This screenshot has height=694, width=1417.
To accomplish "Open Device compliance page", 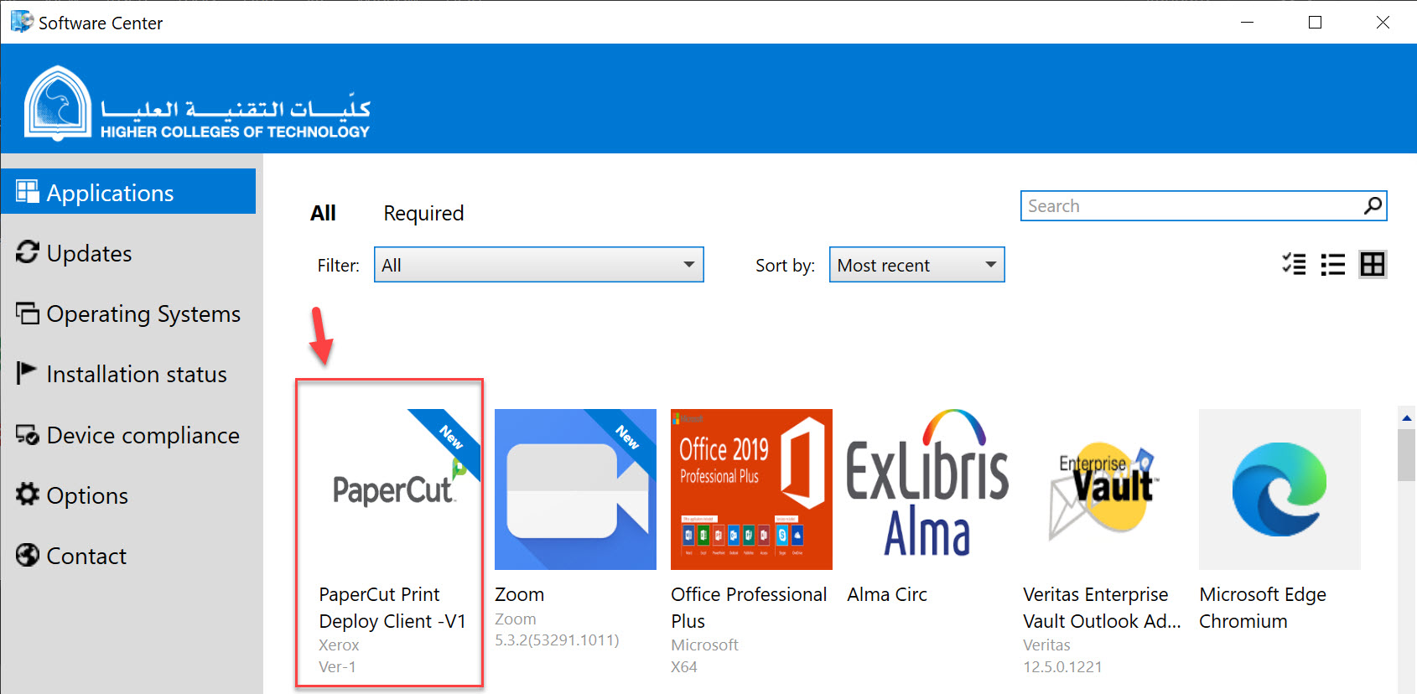I will [128, 435].
